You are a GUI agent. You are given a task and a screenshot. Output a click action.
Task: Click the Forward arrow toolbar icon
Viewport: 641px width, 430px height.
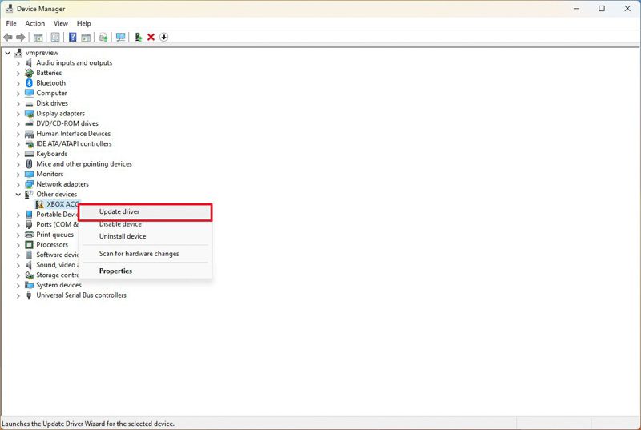click(21, 38)
